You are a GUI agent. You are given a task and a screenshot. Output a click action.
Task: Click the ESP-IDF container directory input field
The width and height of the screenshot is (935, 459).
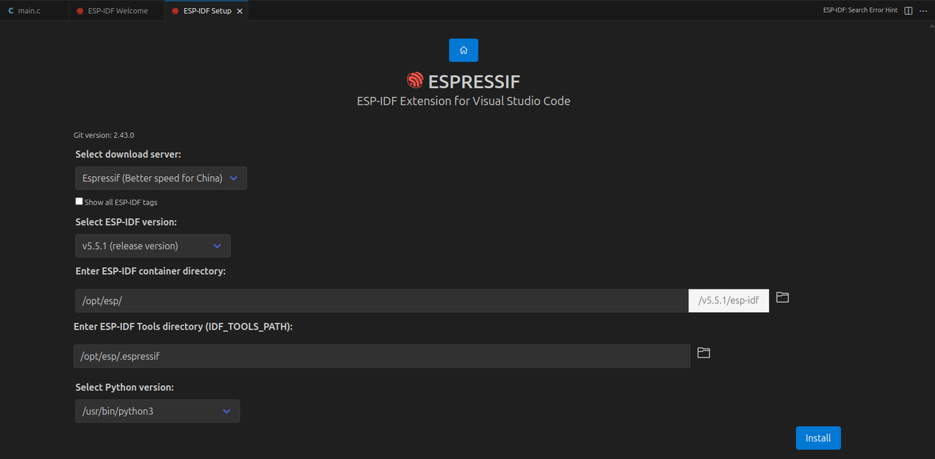pyautogui.click(x=380, y=300)
